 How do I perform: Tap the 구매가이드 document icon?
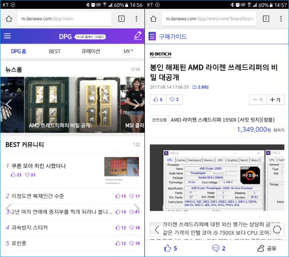tap(152, 36)
